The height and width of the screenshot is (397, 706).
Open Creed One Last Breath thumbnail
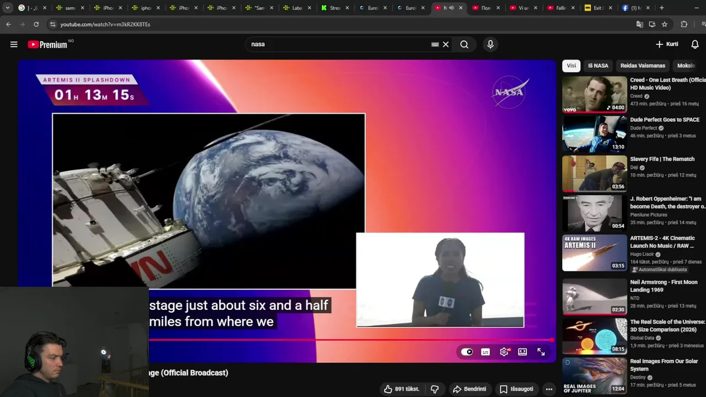(x=595, y=94)
